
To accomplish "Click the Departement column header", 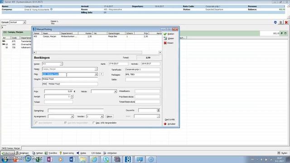I will (x=69, y=33).
